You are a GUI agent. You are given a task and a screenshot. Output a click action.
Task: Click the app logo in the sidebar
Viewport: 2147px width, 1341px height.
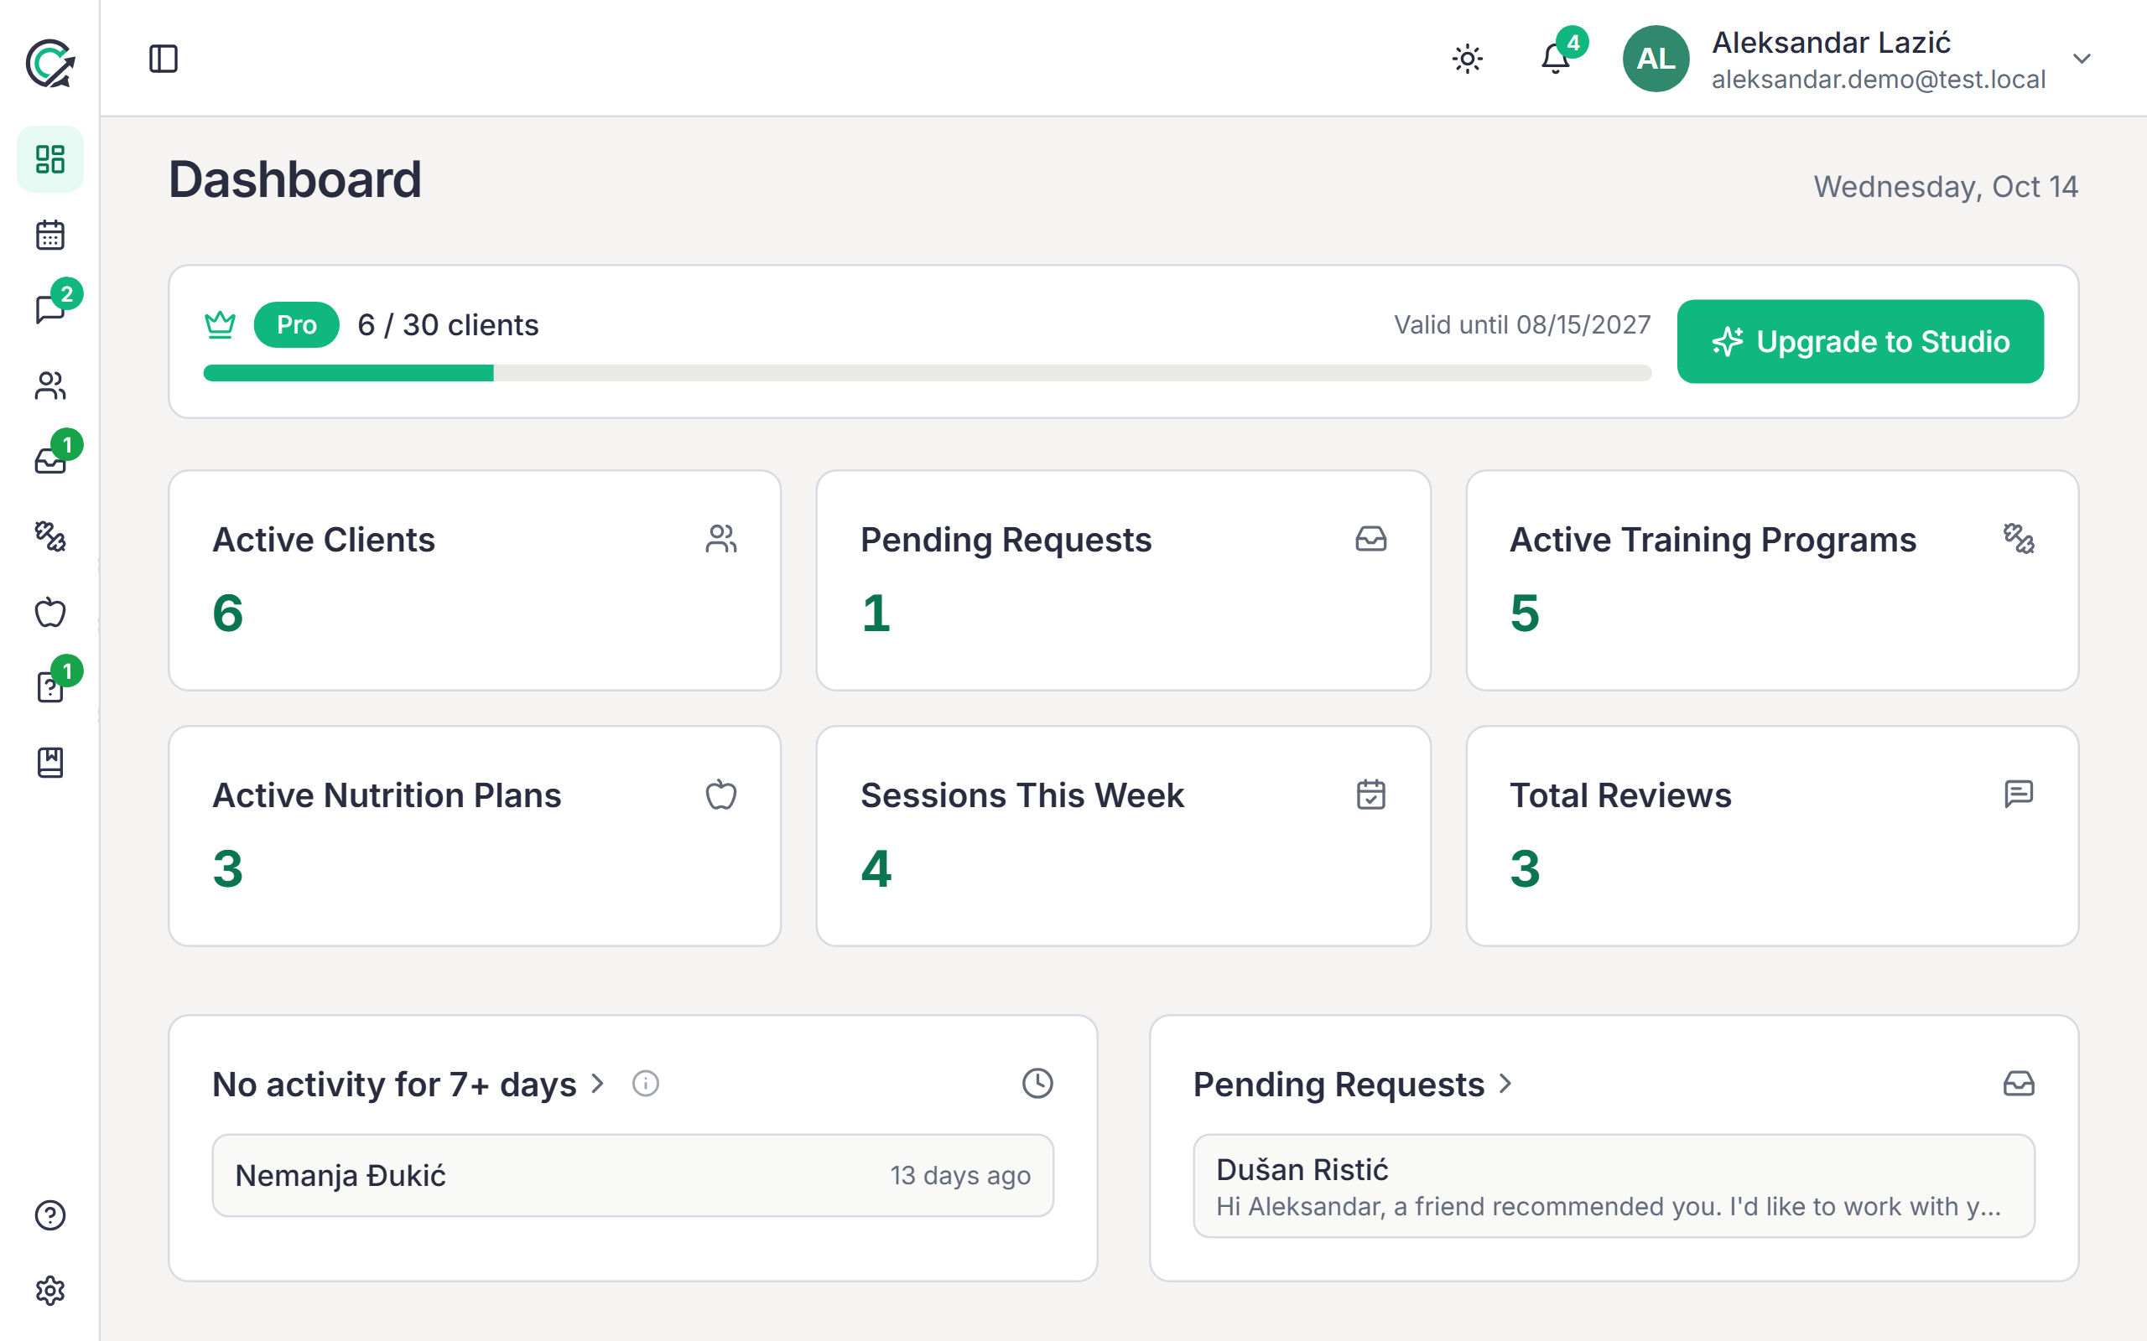pyautogui.click(x=50, y=63)
